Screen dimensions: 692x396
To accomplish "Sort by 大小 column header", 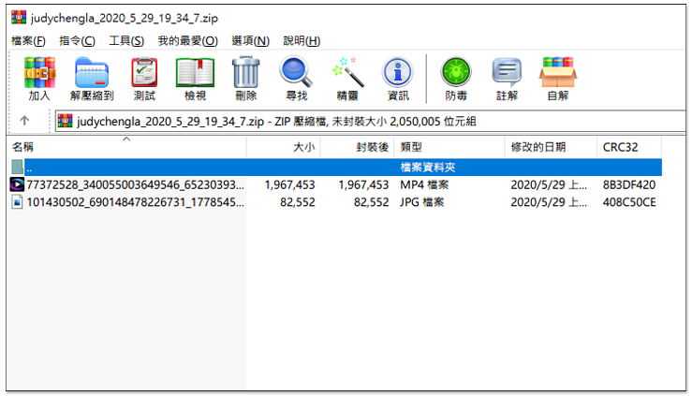I will point(284,147).
